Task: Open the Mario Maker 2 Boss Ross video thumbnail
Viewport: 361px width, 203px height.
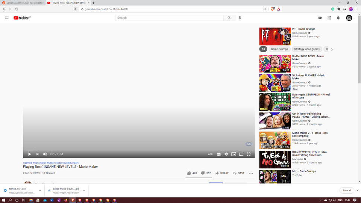Action: (x=275, y=140)
